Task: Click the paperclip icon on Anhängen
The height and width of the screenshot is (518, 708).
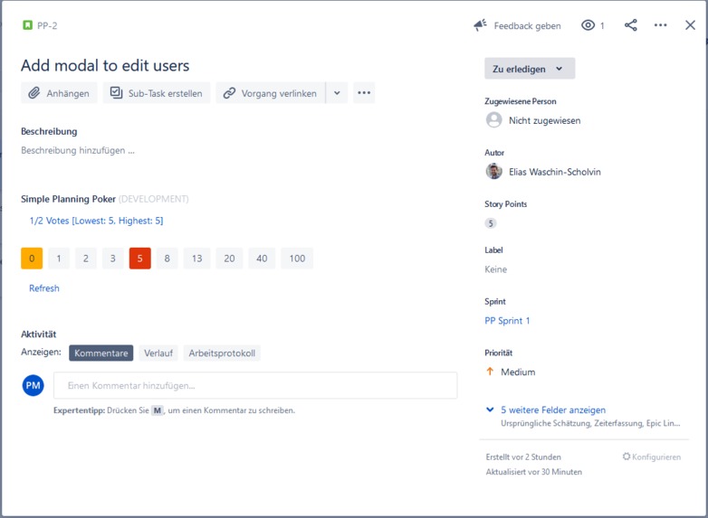Action: click(x=34, y=93)
